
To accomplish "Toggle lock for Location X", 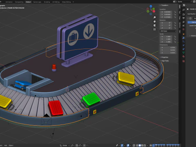I will point(175,12).
